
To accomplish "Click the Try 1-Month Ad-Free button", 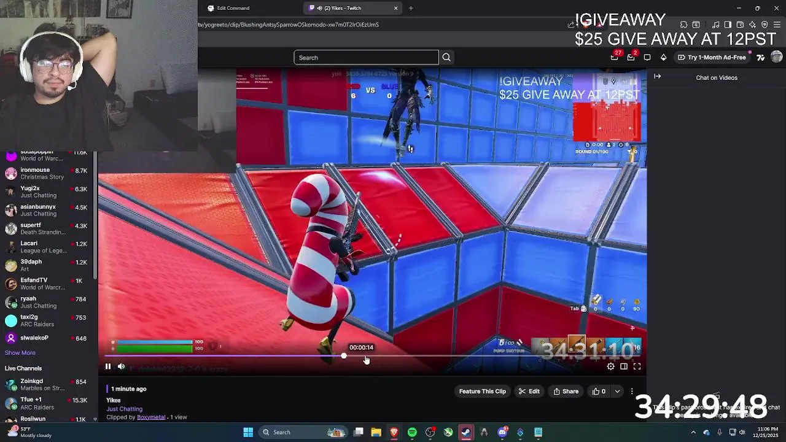I will [712, 57].
